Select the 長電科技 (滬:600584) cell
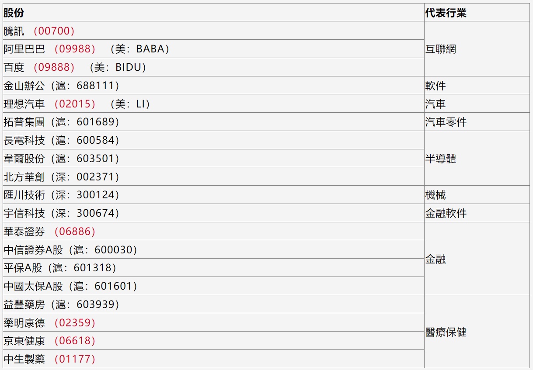Screen dimensions: 533x370 coord(61,140)
